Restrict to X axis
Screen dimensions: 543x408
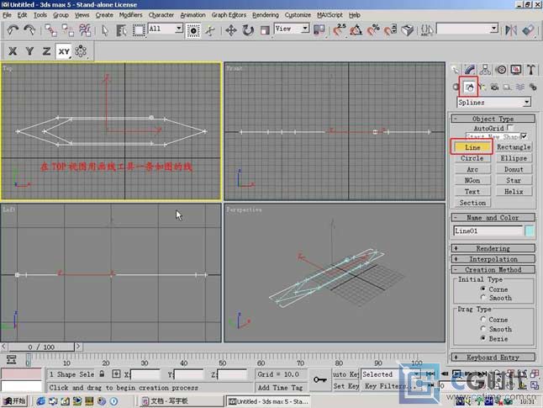pyautogui.click(x=13, y=51)
